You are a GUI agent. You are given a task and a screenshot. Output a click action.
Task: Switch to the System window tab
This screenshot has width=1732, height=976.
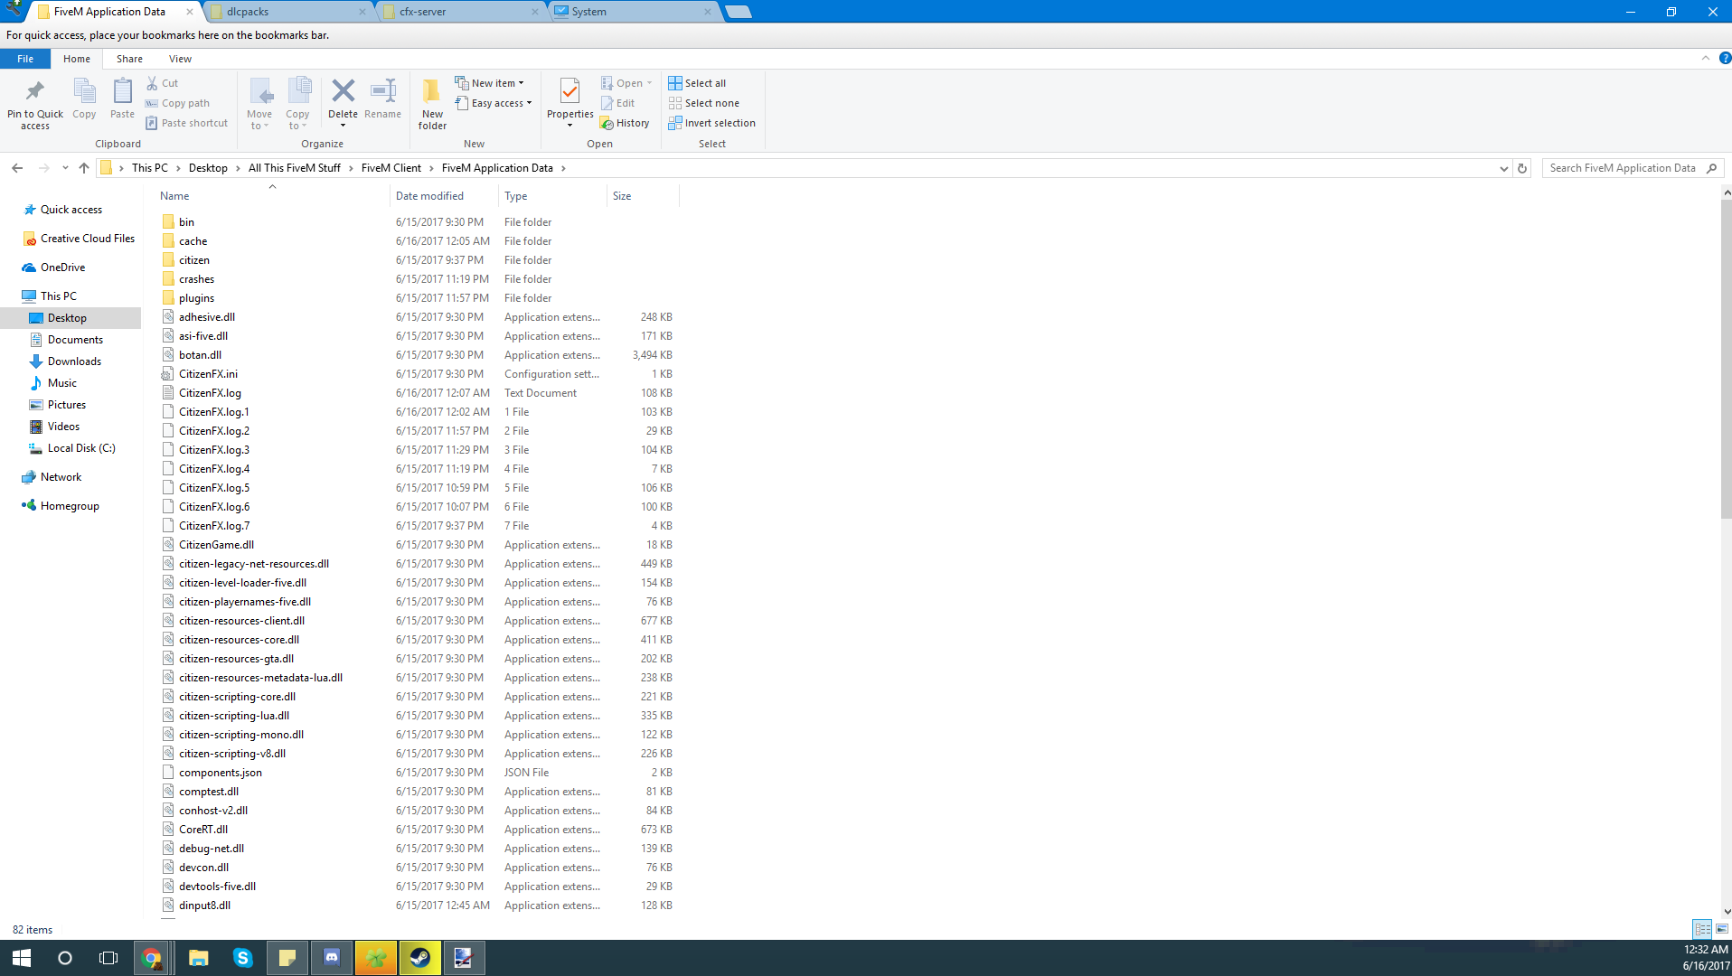point(633,12)
